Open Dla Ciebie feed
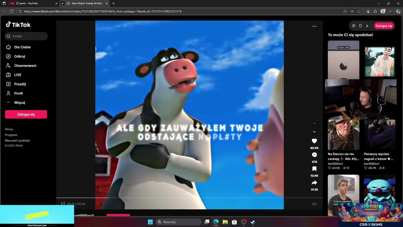 (x=18, y=47)
